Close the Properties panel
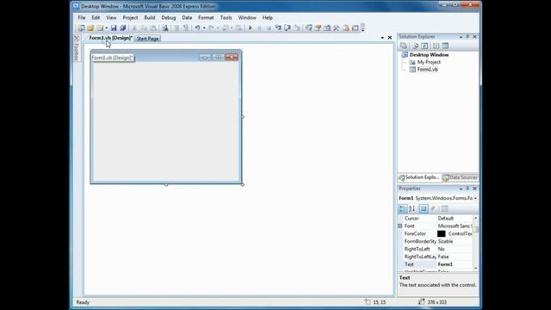This screenshot has height=310, width=551. tap(474, 189)
